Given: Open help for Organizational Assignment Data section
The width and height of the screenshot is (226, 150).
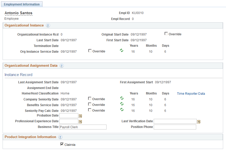Looking at the screenshot, I should click(x=62, y=66).
